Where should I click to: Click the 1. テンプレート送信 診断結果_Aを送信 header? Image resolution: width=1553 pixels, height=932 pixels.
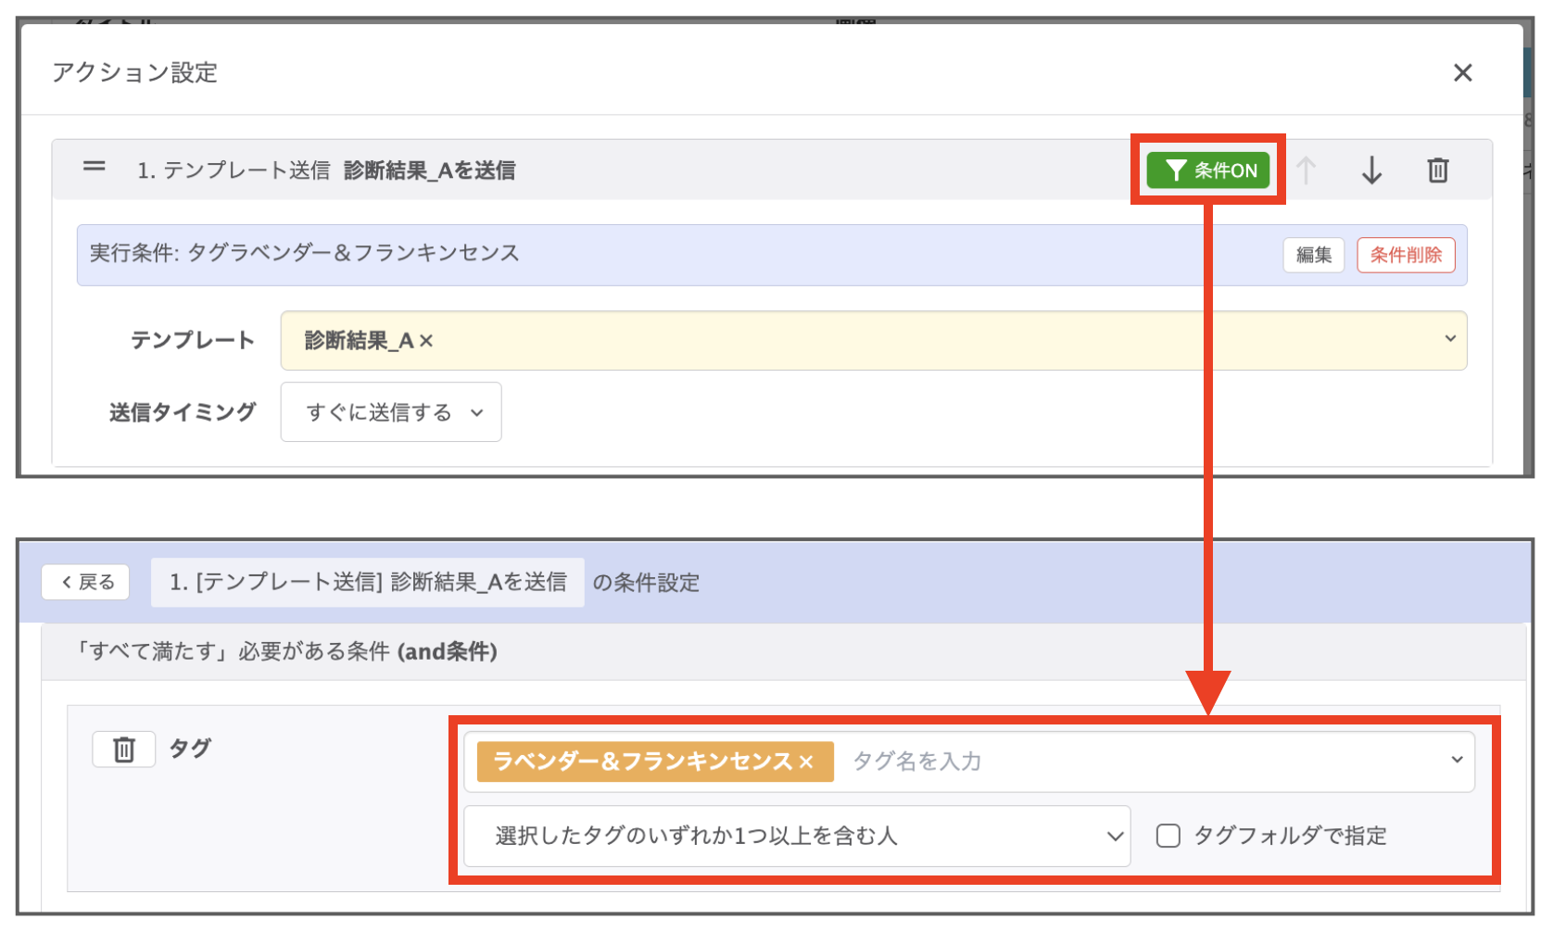pyautogui.click(x=326, y=170)
